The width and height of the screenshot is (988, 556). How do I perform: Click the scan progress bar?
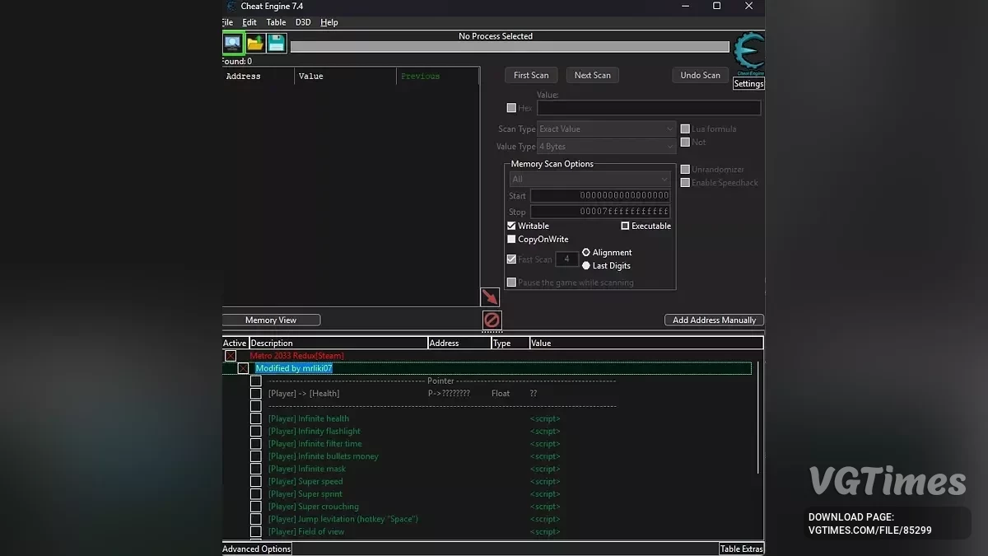[x=510, y=47]
